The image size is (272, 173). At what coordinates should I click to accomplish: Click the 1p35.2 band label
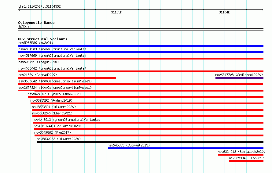(24, 27)
